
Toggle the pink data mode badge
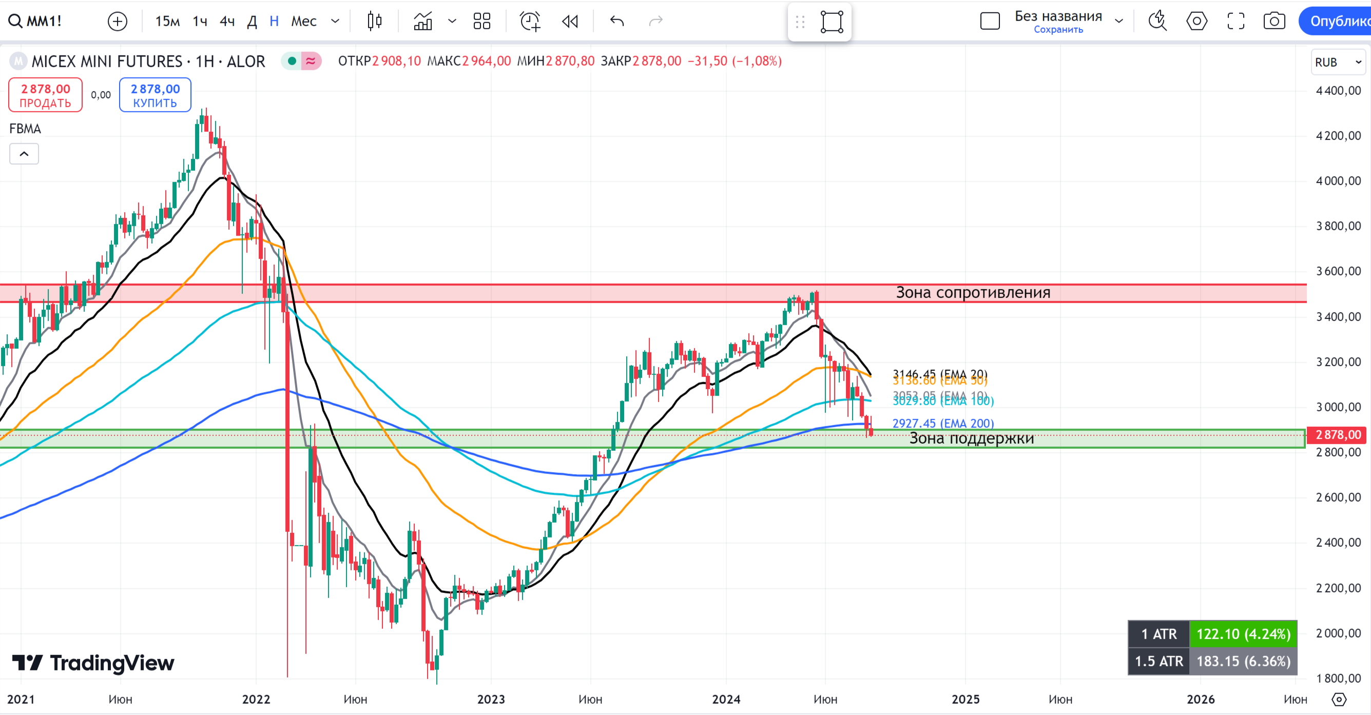pos(311,61)
